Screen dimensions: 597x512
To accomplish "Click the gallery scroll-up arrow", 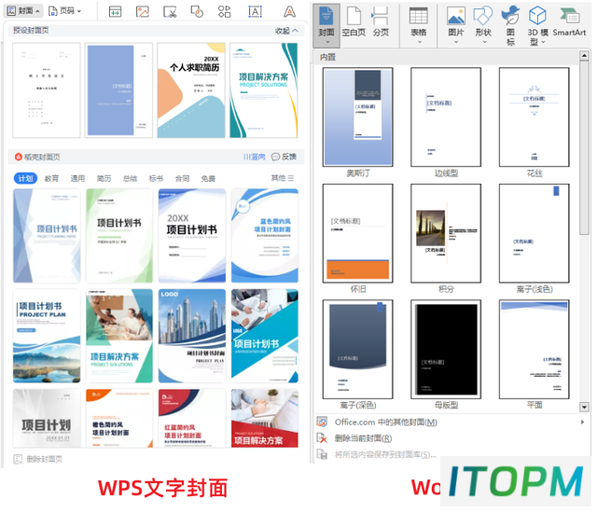I will pos(584,56).
